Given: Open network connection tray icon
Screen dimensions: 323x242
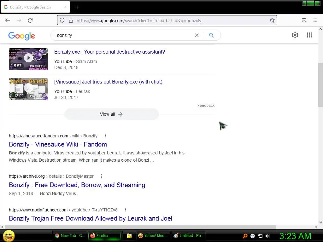Looking at the screenshot, I should pos(260,236).
